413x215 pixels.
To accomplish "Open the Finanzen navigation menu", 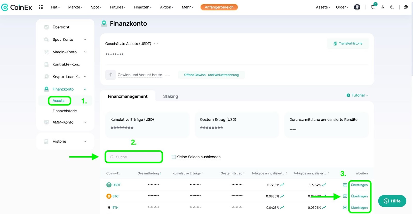I will click(x=143, y=7).
